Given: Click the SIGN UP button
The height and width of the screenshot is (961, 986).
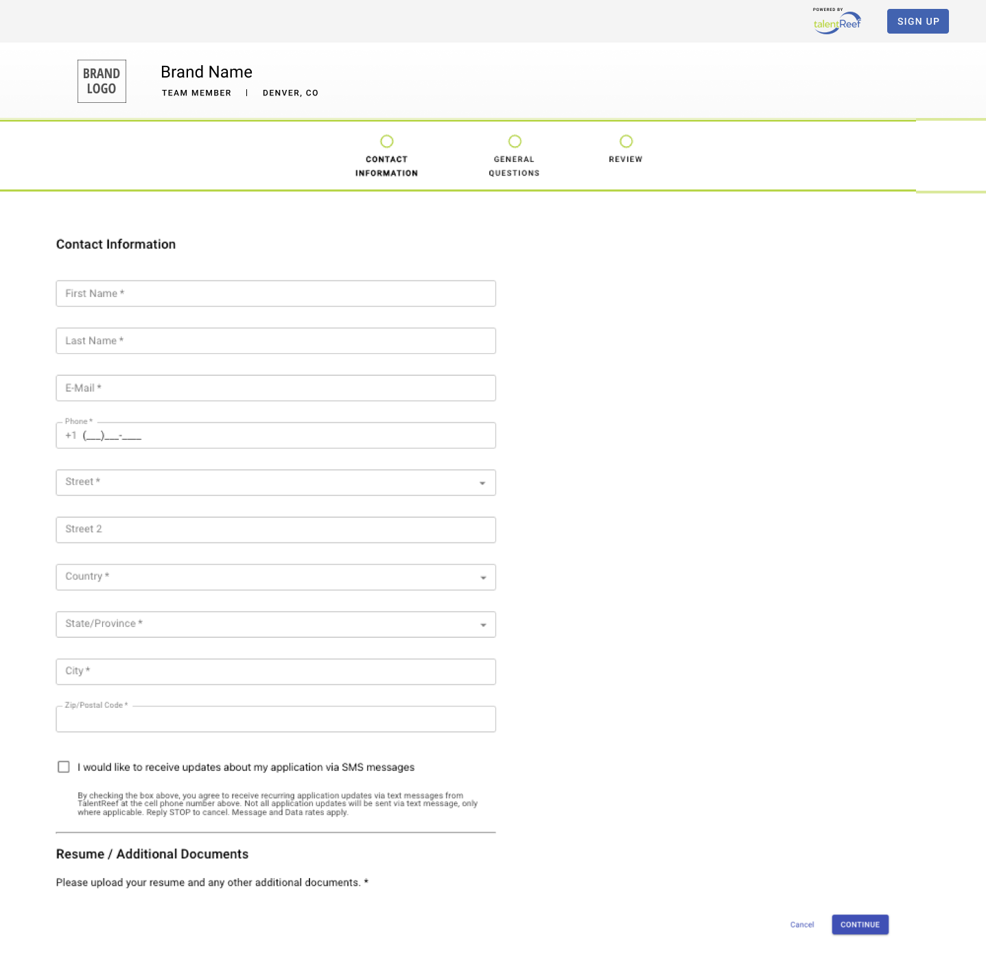Looking at the screenshot, I should 917,21.
